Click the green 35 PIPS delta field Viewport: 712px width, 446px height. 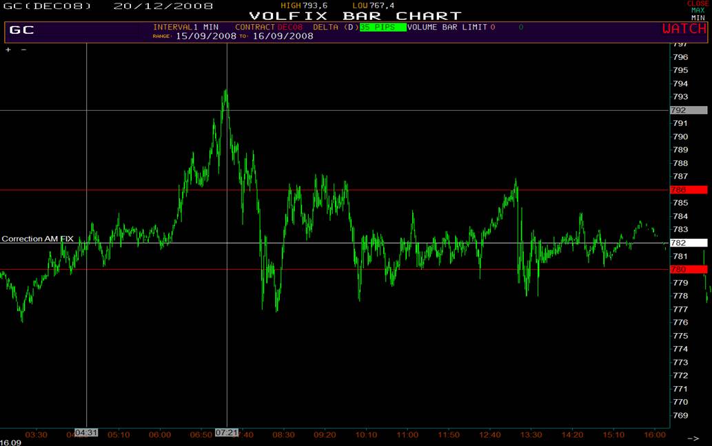[383, 28]
